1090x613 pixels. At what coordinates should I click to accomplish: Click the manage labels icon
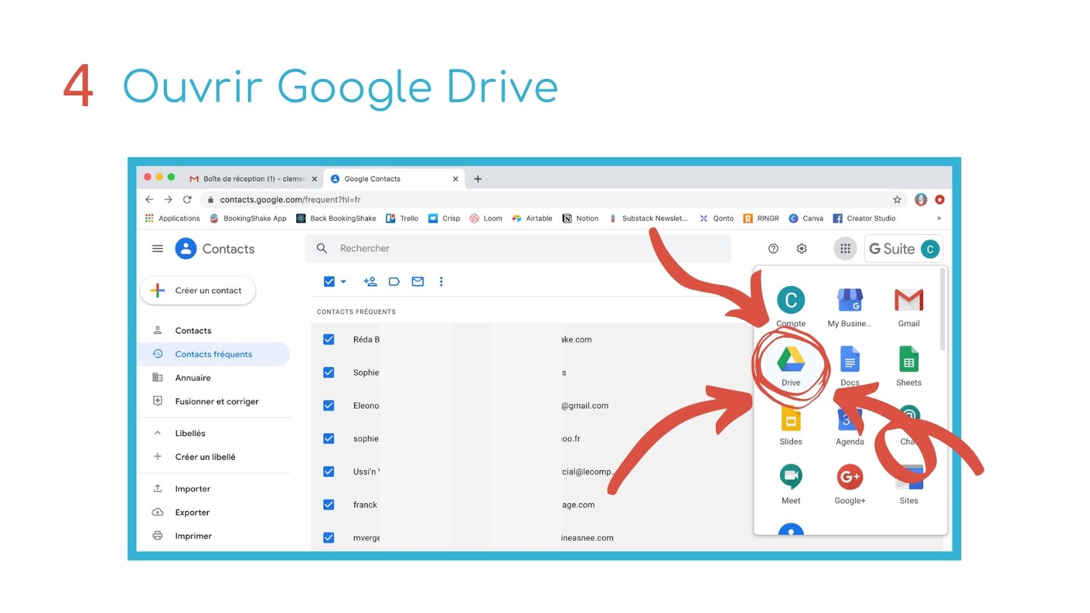[x=394, y=281]
